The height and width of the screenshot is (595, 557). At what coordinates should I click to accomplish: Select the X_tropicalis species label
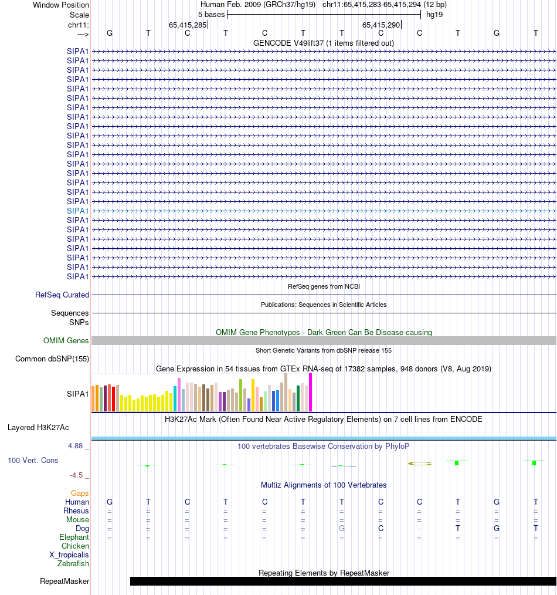69,555
